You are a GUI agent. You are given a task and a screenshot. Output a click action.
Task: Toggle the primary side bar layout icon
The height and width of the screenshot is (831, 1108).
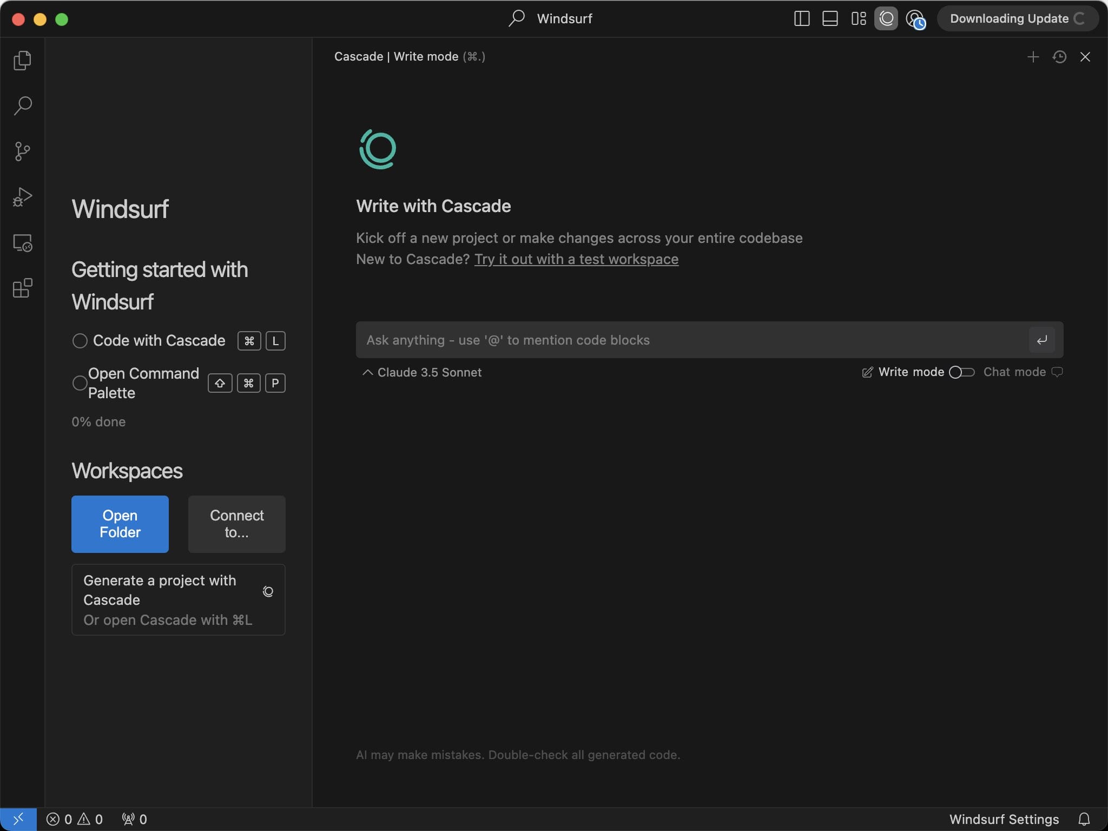pyautogui.click(x=802, y=18)
